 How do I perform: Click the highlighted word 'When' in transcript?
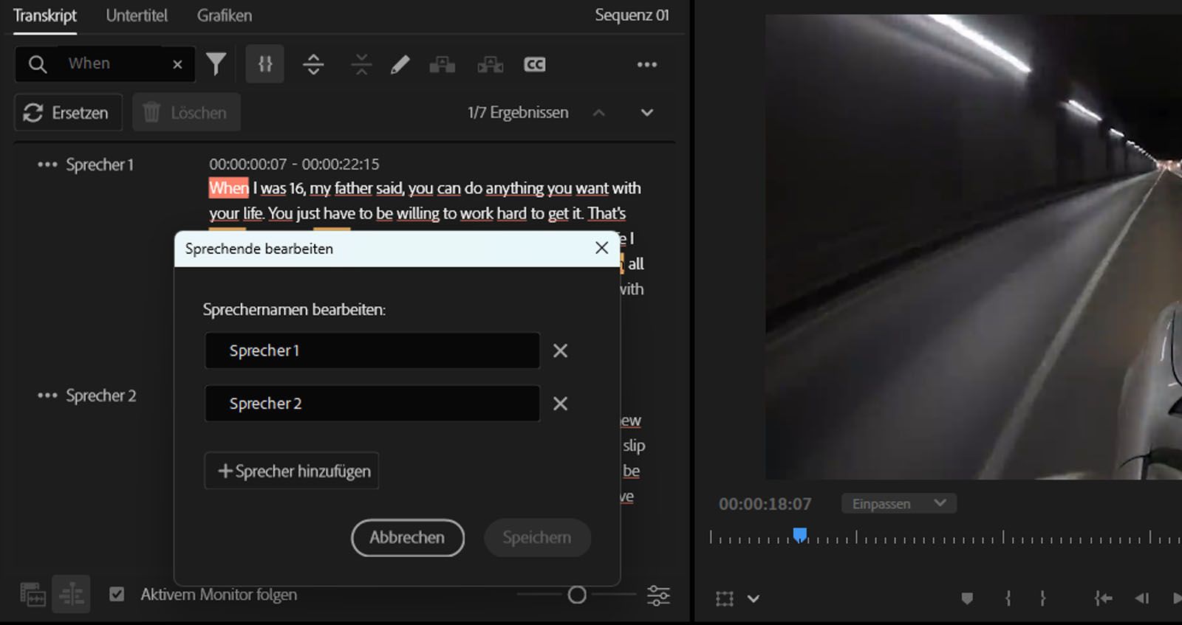(229, 188)
